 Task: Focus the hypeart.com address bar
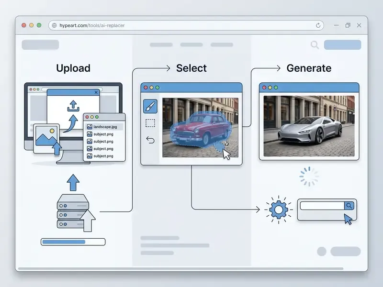click(186, 25)
